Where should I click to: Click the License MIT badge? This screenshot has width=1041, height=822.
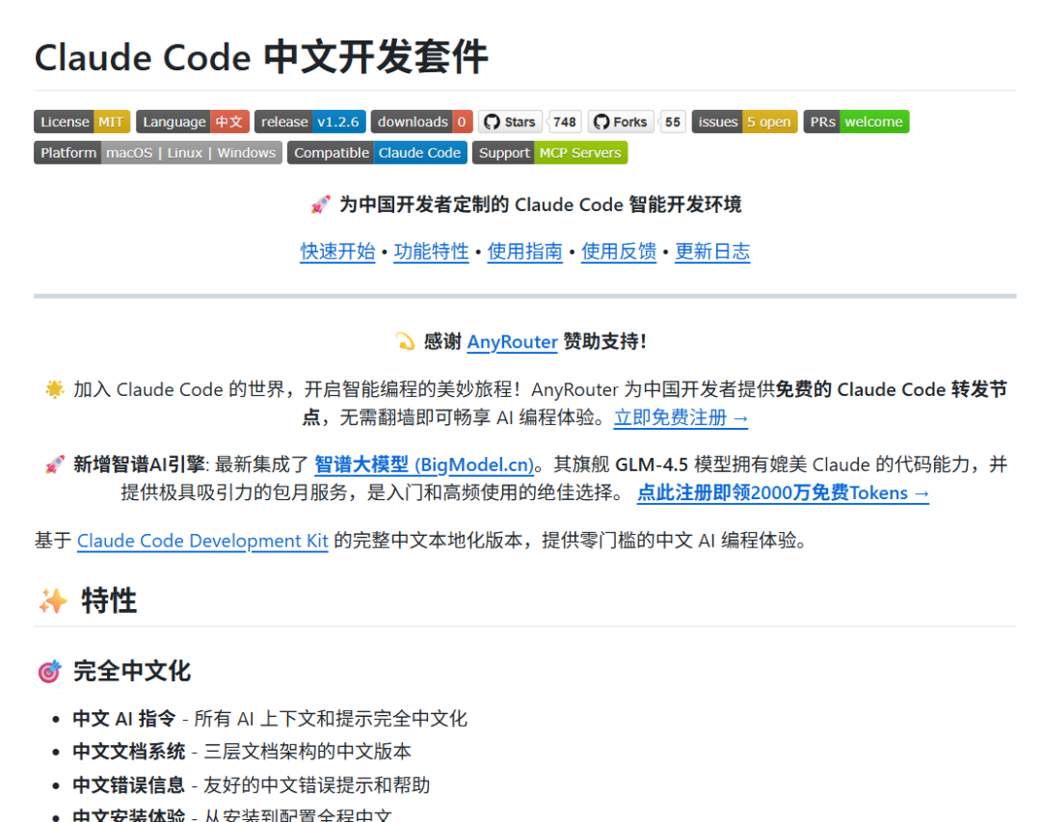pyautogui.click(x=82, y=121)
